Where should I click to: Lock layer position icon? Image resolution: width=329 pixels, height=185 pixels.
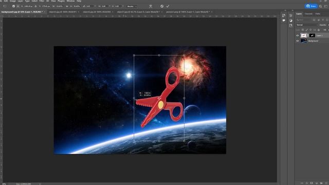click(310, 30)
